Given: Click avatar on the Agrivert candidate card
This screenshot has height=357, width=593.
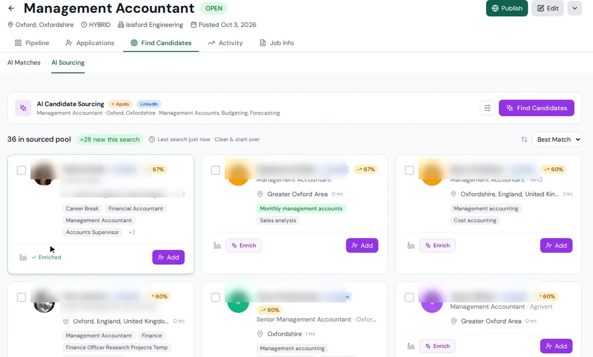Looking at the screenshot, I should tap(432, 301).
